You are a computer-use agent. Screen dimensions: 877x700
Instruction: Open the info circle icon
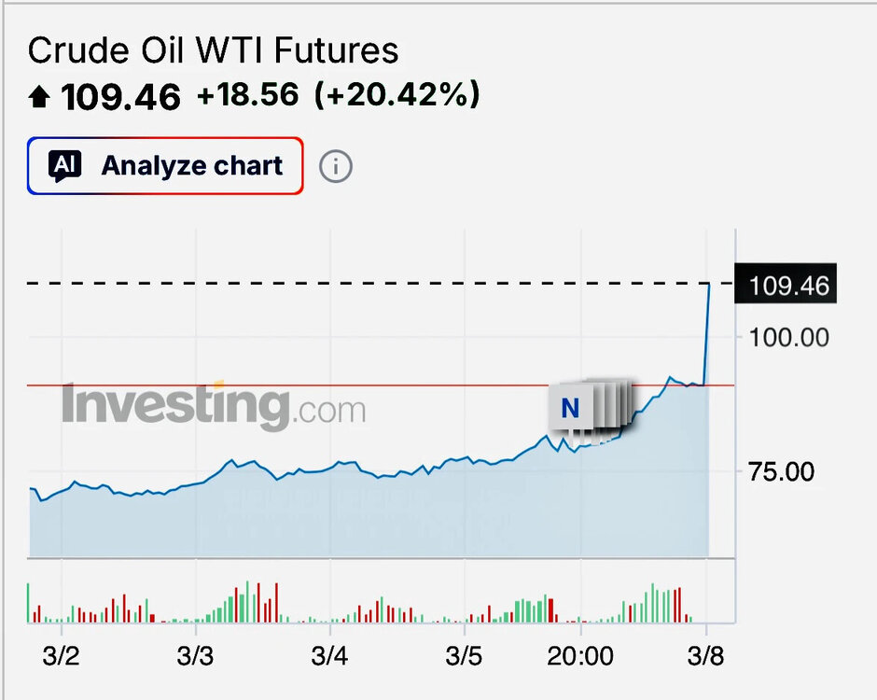[336, 166]
